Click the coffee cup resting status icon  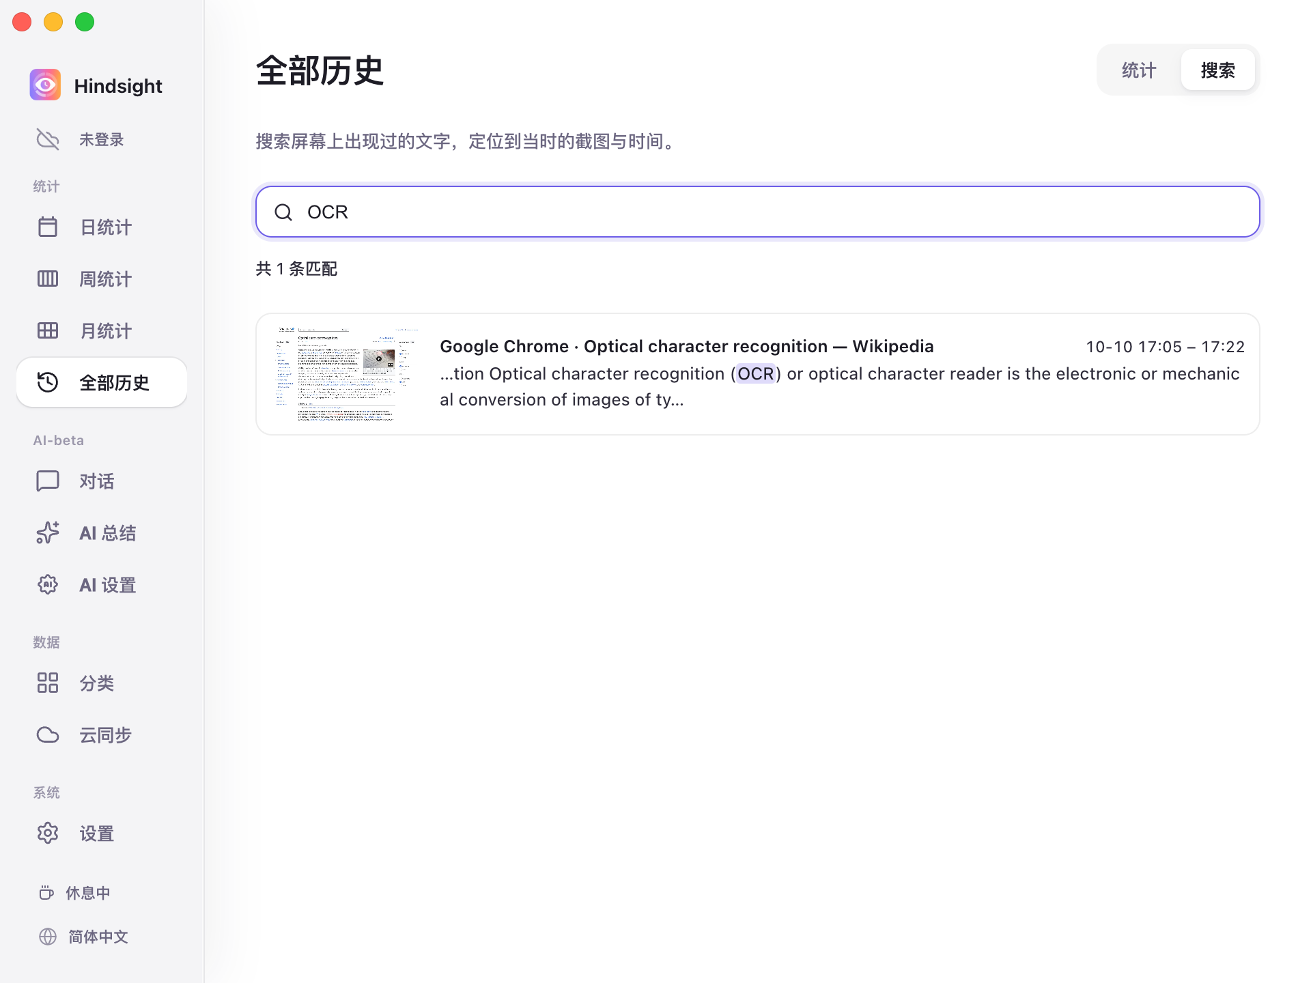pyautogui.click(x=46, y=893)
